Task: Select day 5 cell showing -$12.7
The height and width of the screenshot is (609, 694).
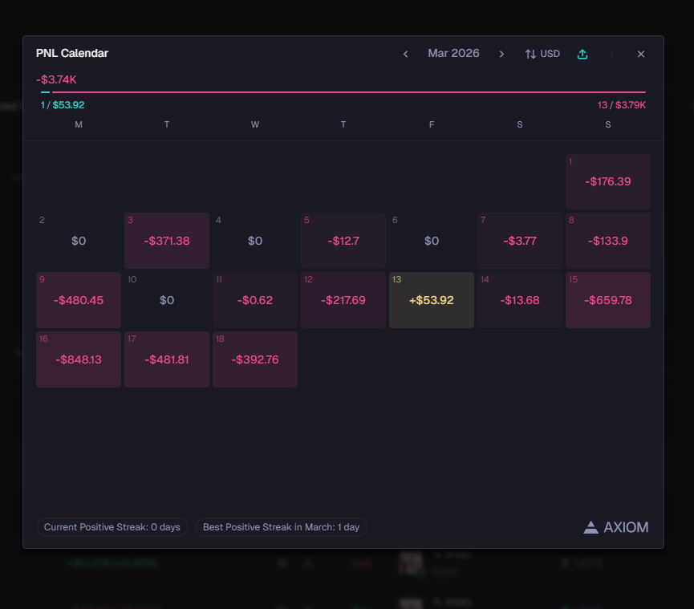Action: [343, 241]
